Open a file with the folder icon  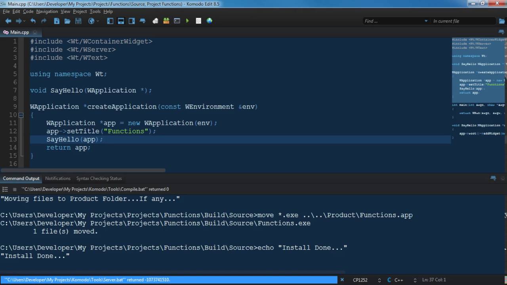coord(67,21)
